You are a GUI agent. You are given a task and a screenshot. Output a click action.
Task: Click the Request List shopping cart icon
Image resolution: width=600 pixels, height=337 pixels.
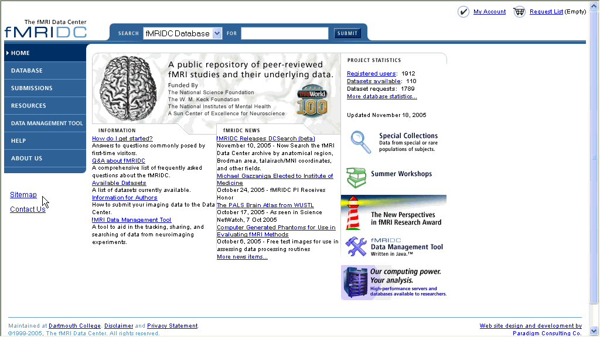[519, 12]
